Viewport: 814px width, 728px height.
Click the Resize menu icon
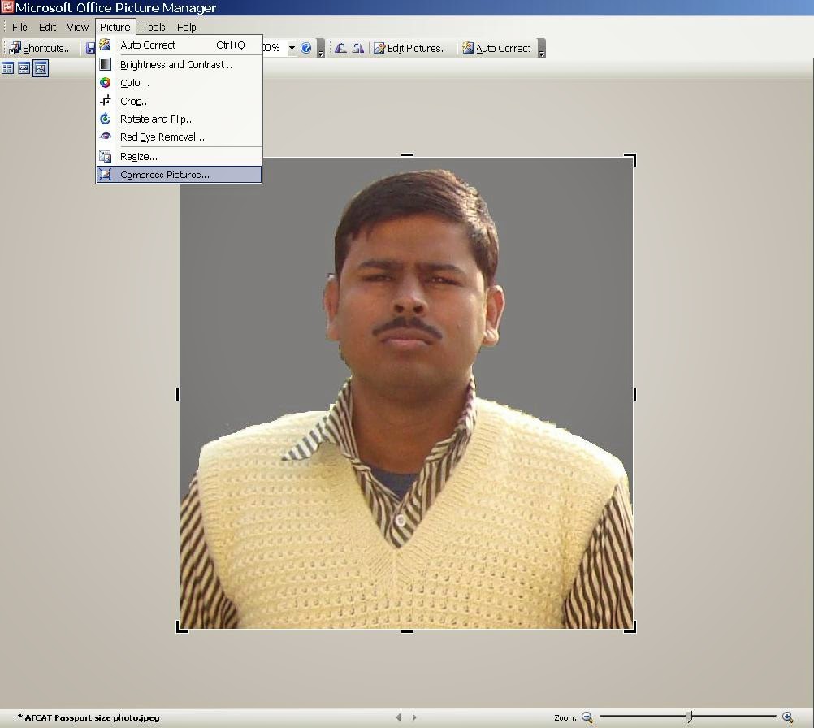(x=106, y=156)
